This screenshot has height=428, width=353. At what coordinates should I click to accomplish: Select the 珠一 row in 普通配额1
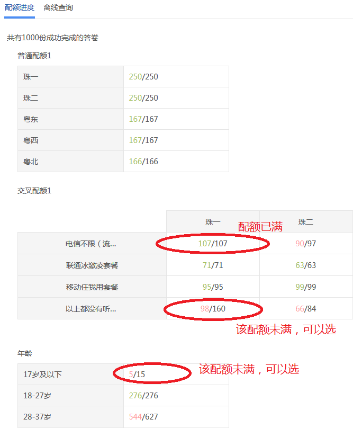(x=123, y=77)
